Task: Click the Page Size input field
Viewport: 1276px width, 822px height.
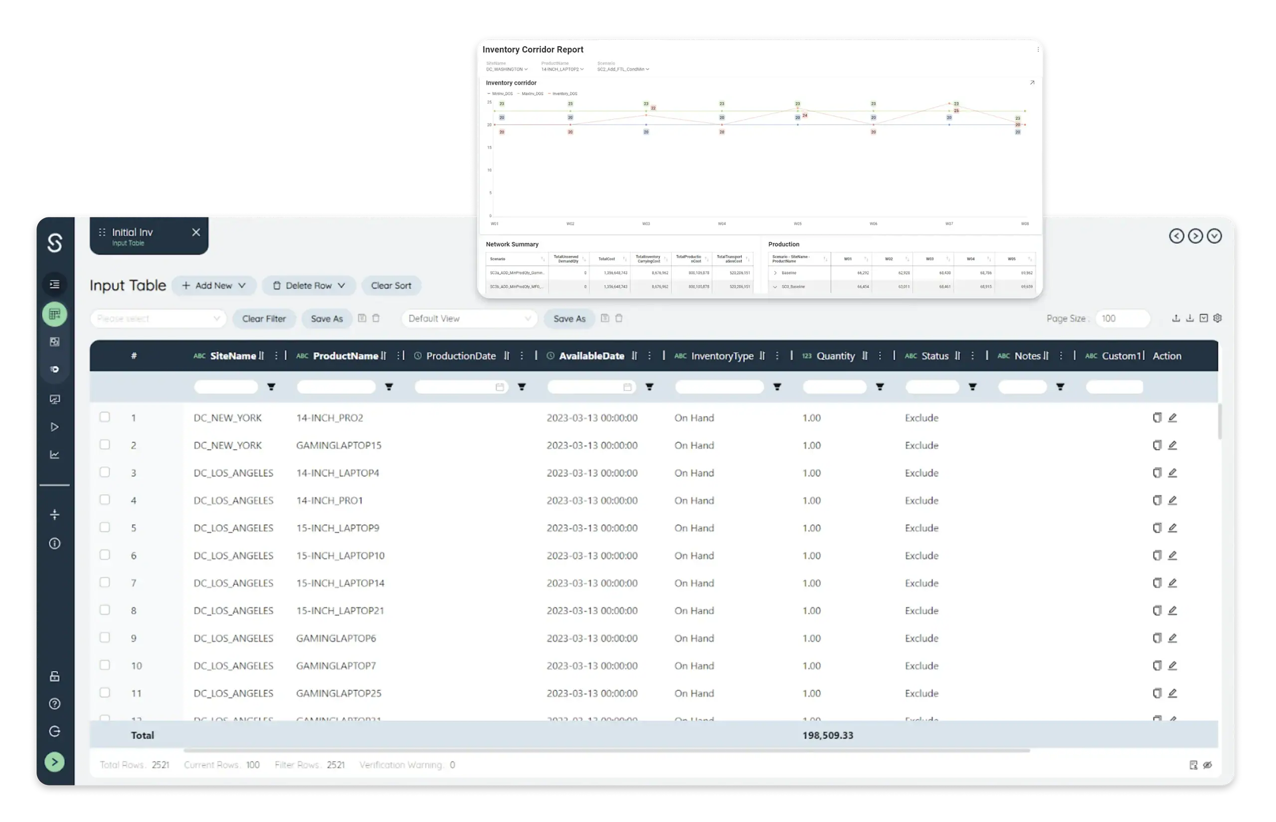Action: pyautogui.click(x=1122, y=319)
